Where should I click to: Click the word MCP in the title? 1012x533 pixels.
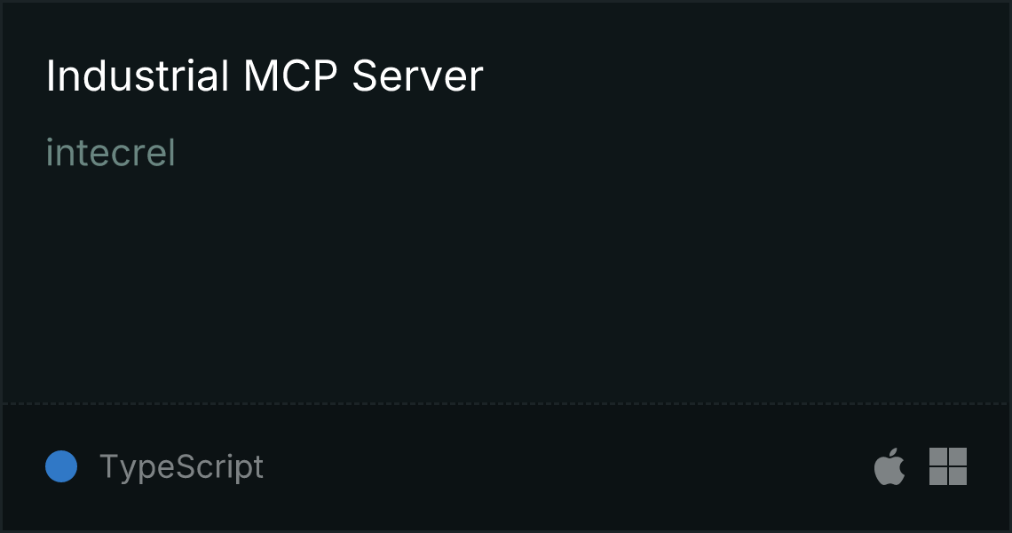click(290, 76)
